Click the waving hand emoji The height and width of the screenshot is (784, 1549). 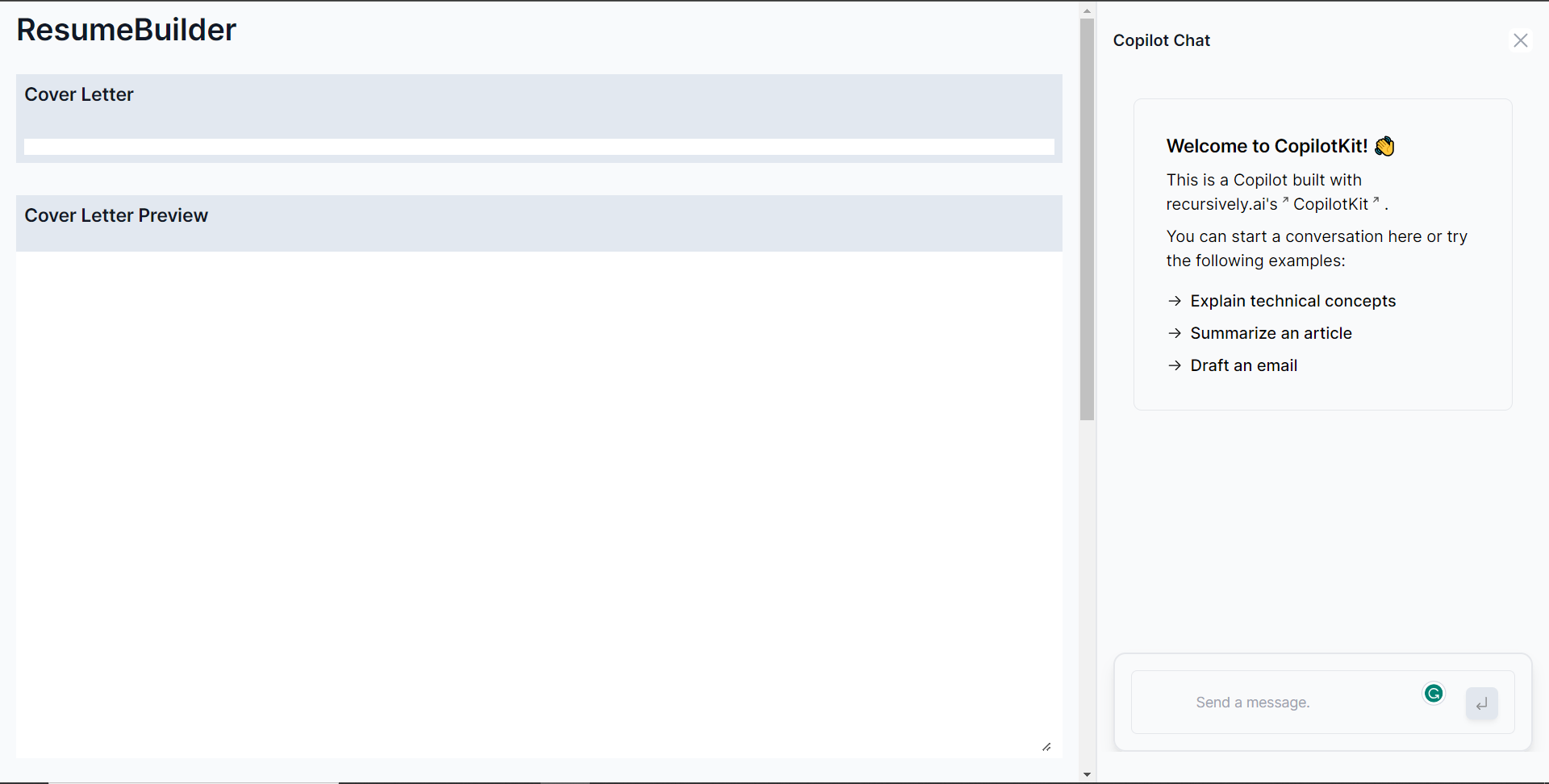(x=1384, y=146)
